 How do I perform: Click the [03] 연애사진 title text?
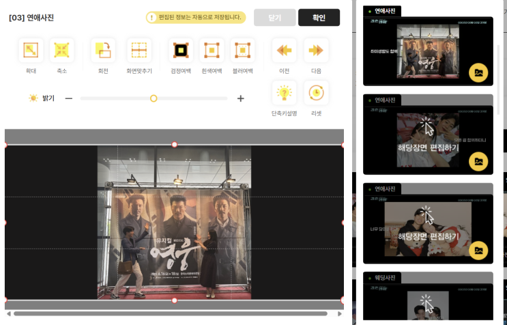[31, 18]
